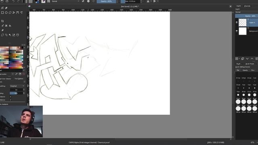Select the ellipse shape tool
The image size is (258, 145).
[x=6, y=12]
